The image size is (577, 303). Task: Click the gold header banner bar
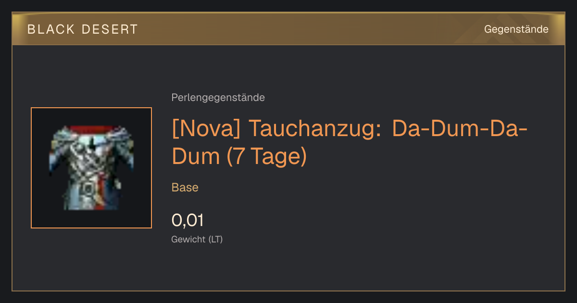(288, 29)
